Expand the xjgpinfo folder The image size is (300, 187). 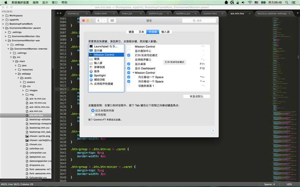click(x=3, y=20)
